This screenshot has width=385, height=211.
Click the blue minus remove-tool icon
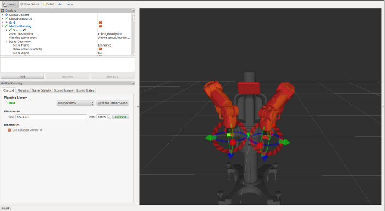tap(69, 4)
